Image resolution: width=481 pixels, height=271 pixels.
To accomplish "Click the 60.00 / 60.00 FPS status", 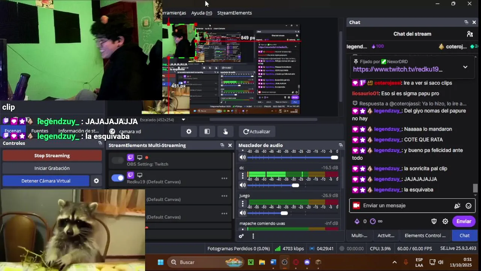I will pyautogui.click(x=414, y=248).
